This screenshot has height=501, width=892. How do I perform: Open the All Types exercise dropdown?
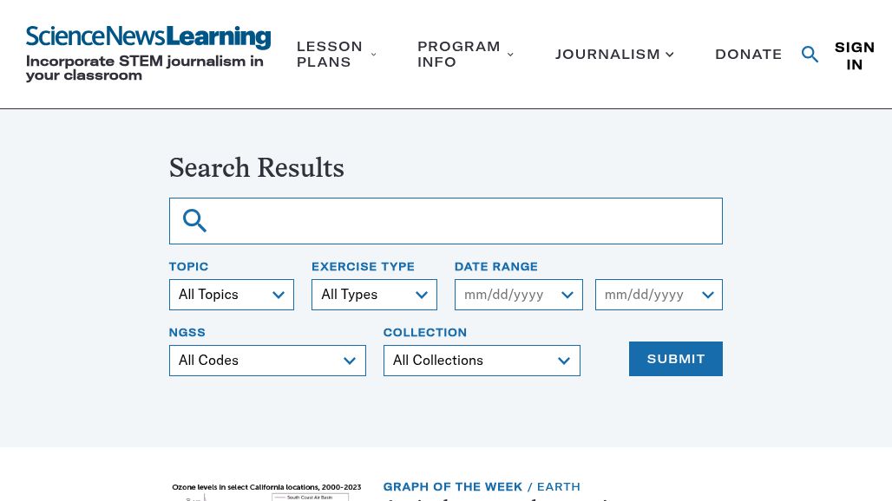pyautogui.click(x=374, y=295)
